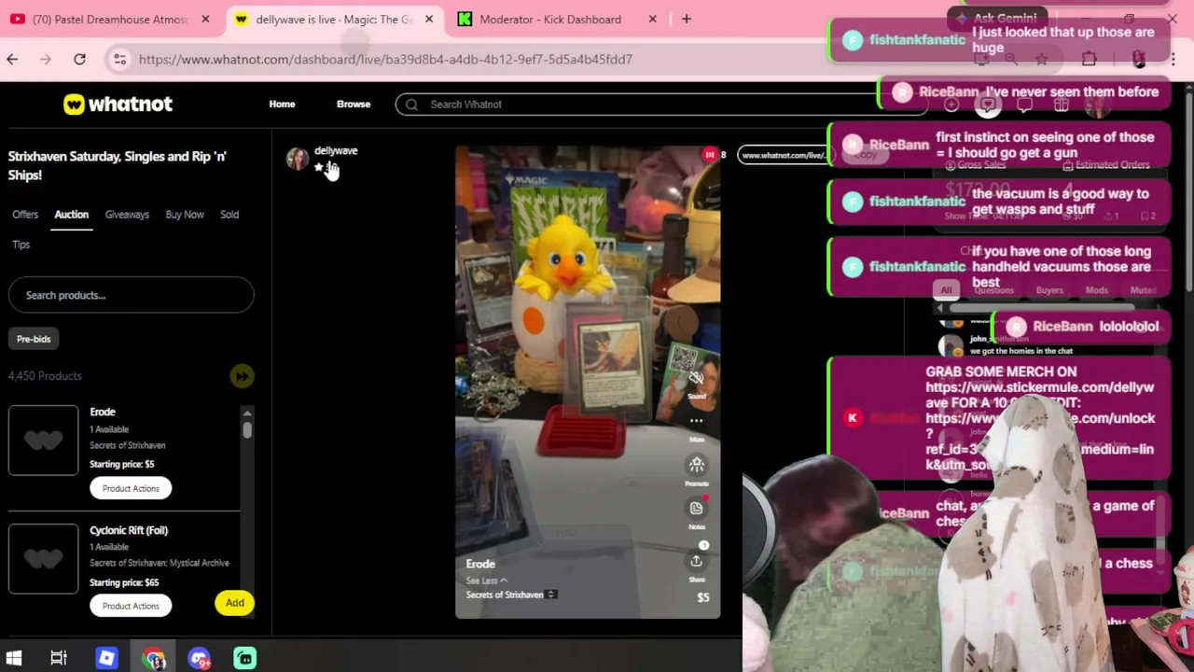Click the Share icon on stream
Image resolution: width=1194 pixels, height=672 pixels.
[x=696, y=561]
